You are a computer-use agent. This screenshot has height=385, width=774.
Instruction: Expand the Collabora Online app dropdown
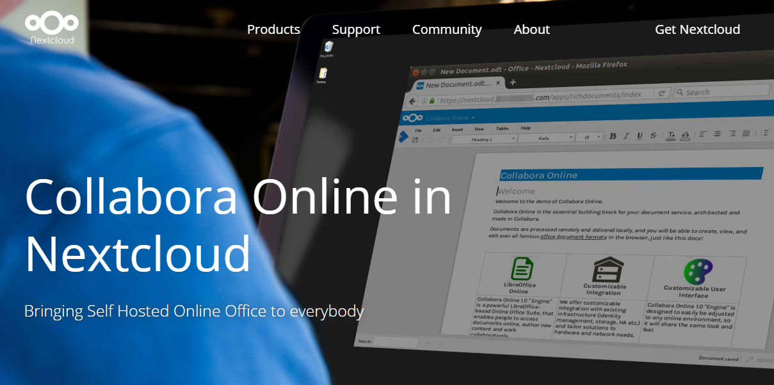[450, 118]
